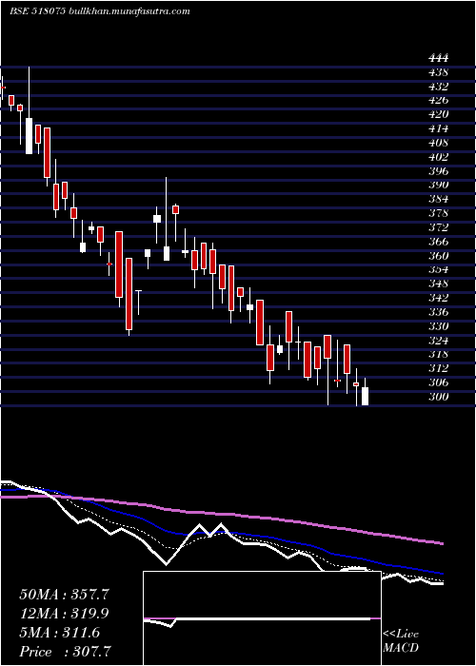Click the 420 price axis label
This screenshot has width=476, height=666.
(438, 114)
